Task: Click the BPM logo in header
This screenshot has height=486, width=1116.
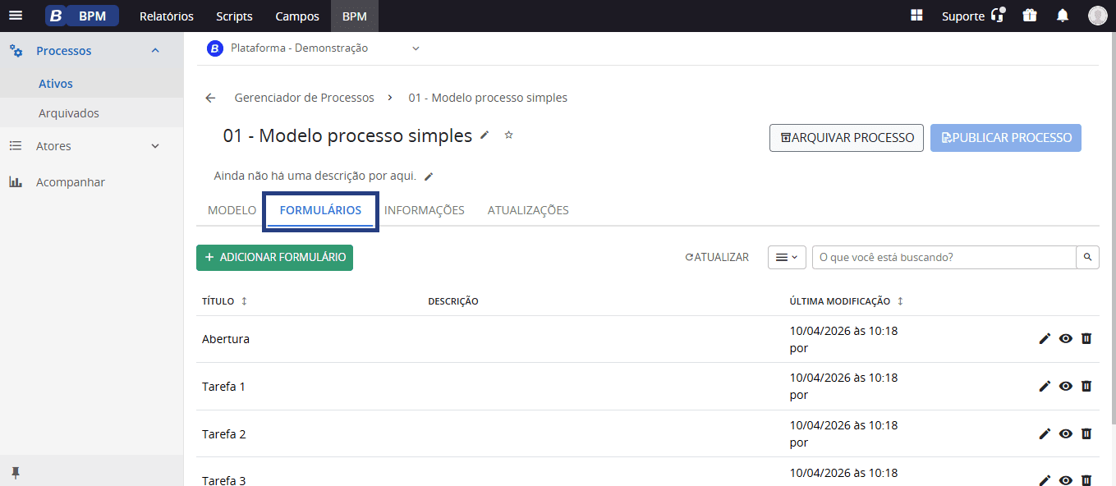Action: (82, 16)
